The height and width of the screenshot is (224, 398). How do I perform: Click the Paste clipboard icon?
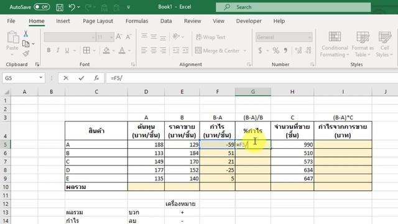[x=12, y=37]
